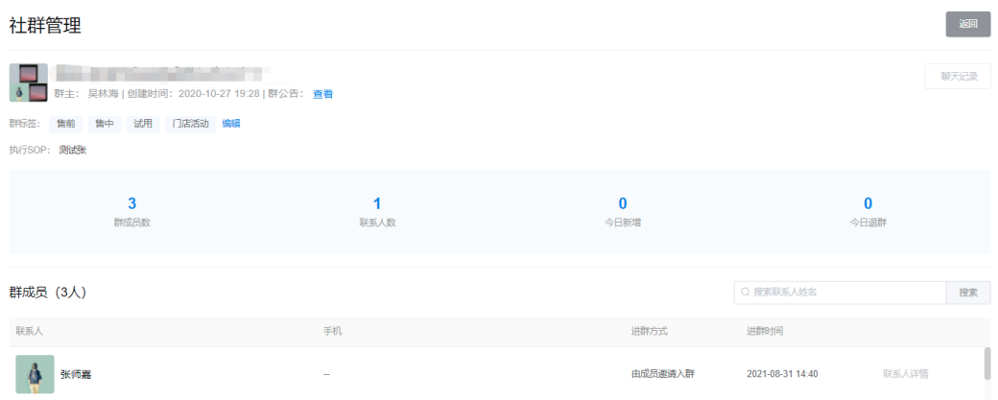Click the 返回 button
The height and width of the screenshot is (400, 998).
tap(967, 25)
